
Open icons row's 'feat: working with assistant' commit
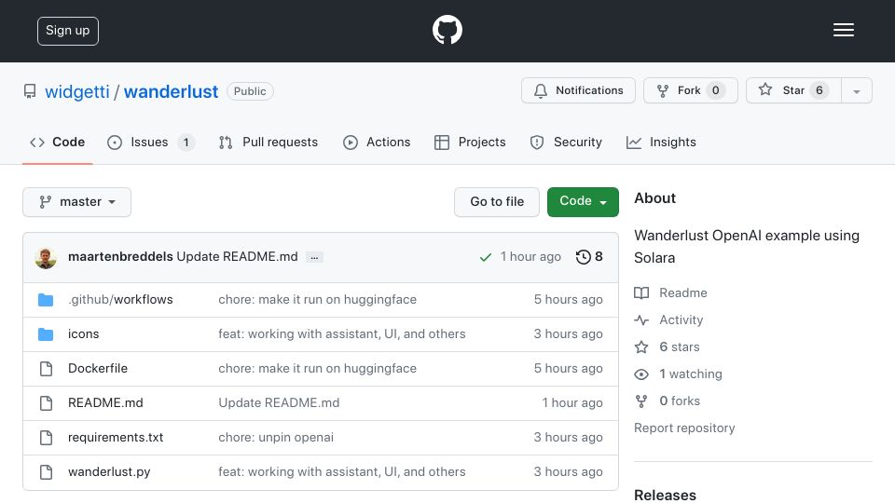click(342, 333)
